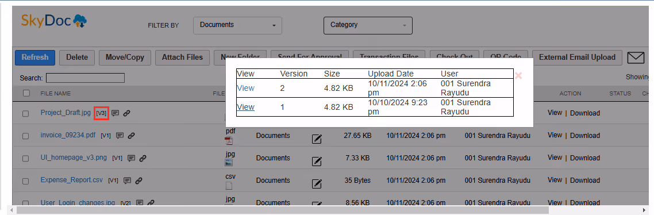The width and height of the screenshot is (654, 215).
Task: Download the invoice_09234.pdf file
Action: click(x=585, y=136)
